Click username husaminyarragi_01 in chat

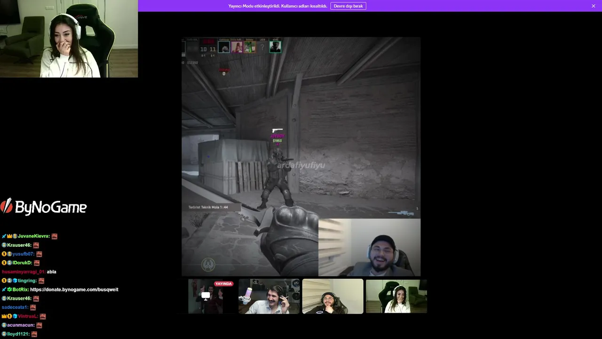point(24,272)
